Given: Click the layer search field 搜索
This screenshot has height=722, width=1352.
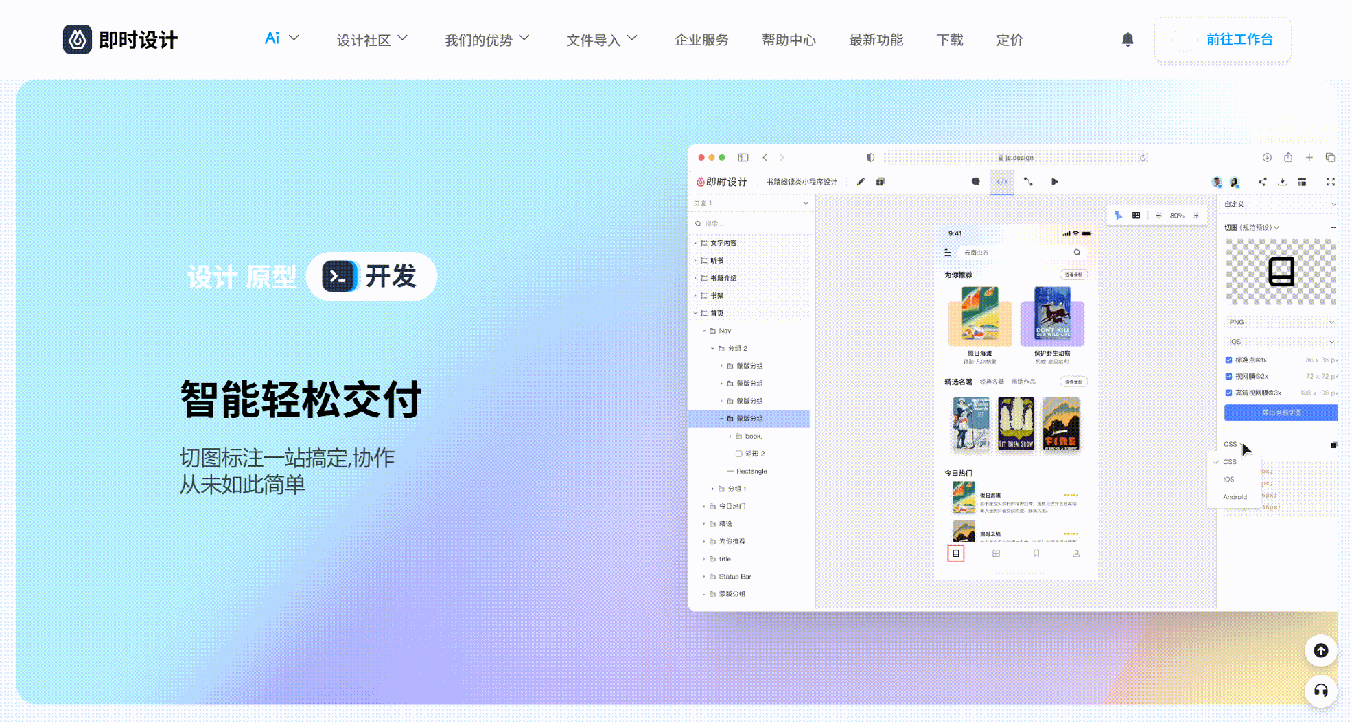Looking at the screenshot, I should point(751,224).
